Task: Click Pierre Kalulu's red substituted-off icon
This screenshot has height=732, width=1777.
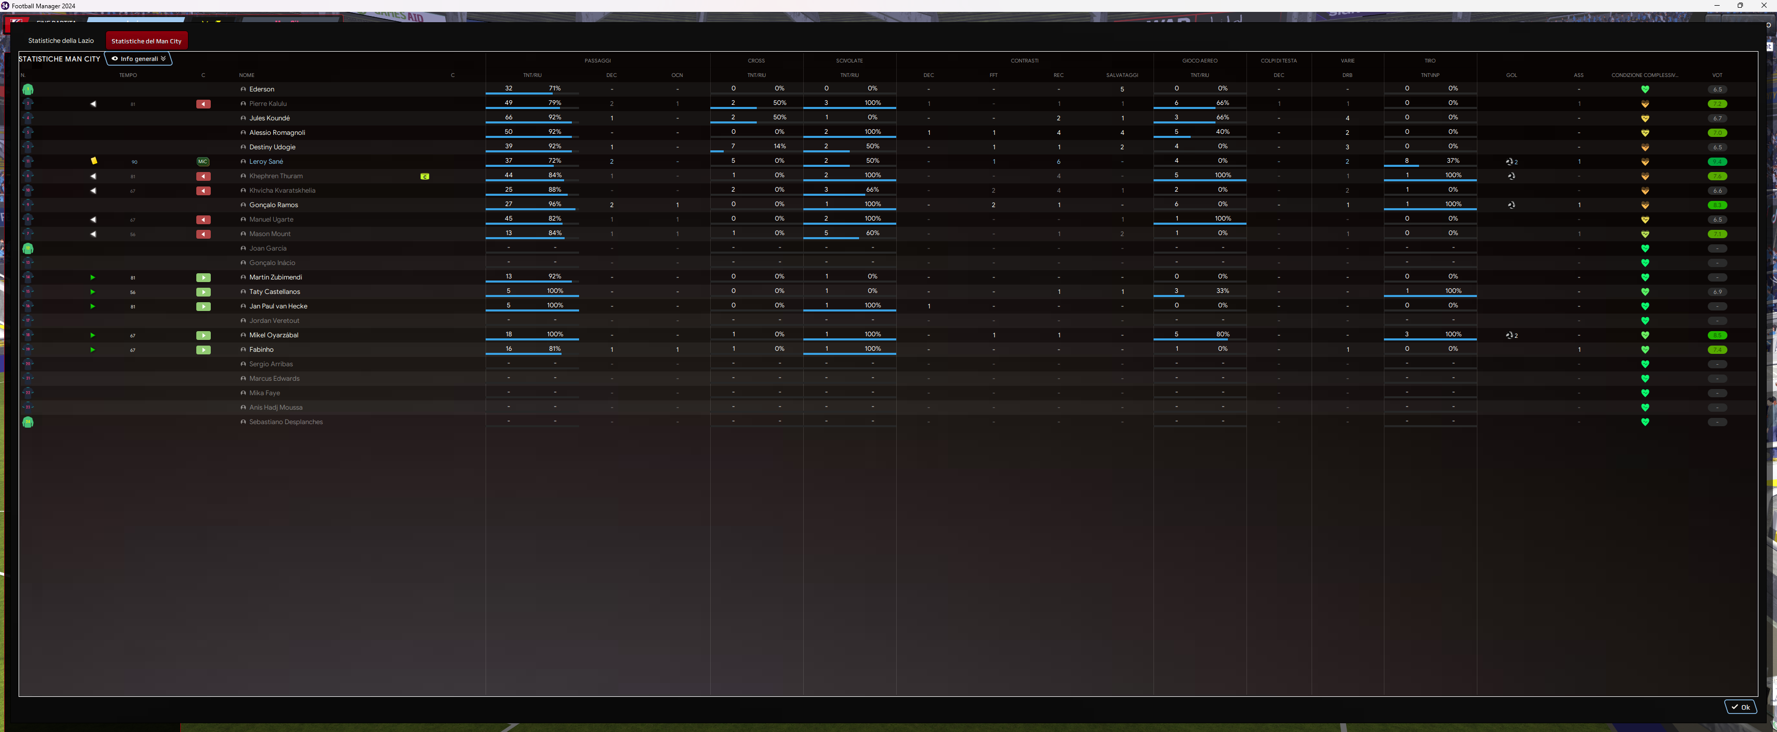Action: [x=203, y=104]
